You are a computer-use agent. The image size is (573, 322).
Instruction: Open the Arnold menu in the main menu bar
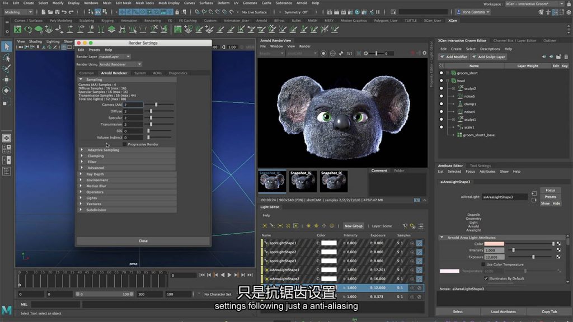[302, 3]
